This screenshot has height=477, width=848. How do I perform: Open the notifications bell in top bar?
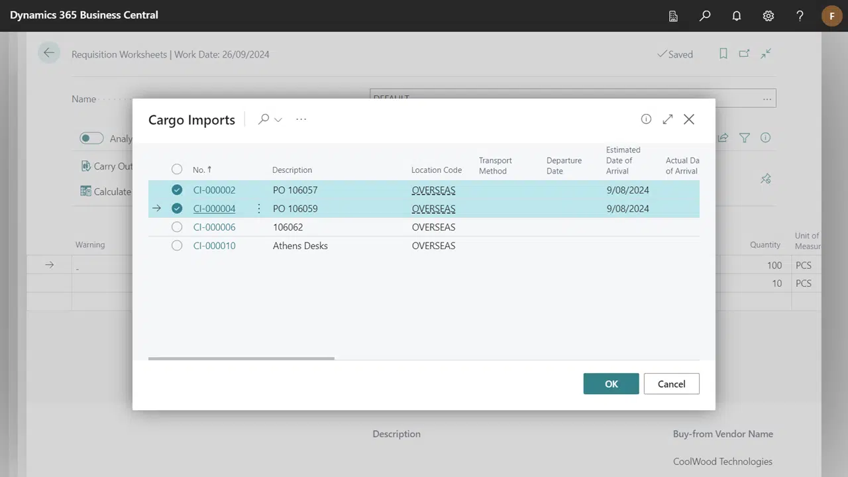736,16
